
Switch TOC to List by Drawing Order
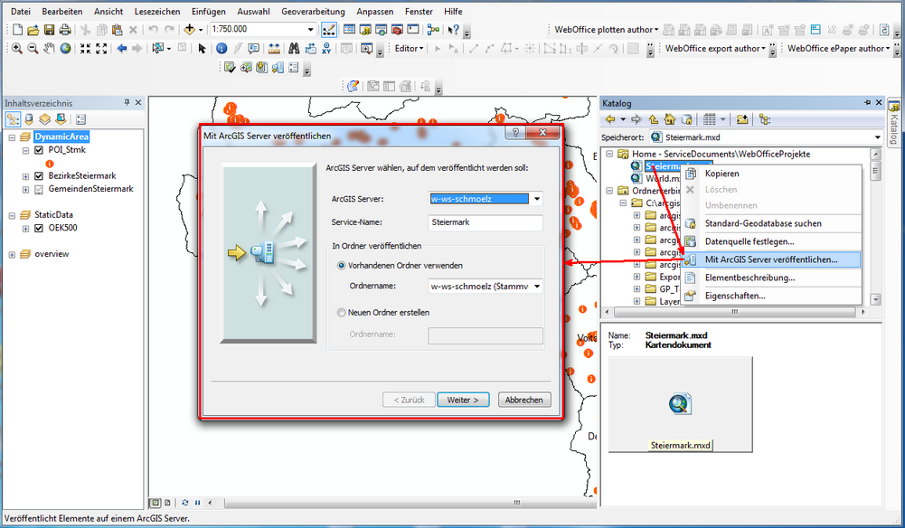[13, 118]
